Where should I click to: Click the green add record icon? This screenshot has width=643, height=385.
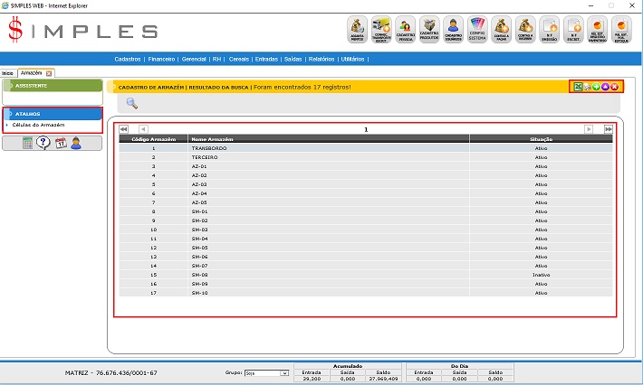tap(596, 87)
